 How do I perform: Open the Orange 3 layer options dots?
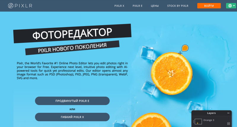(193, 121)
